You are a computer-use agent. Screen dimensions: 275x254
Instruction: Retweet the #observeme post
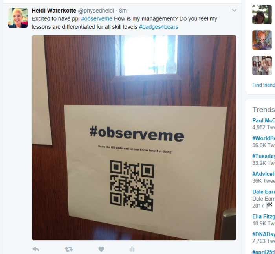click(x=69, y=249)
